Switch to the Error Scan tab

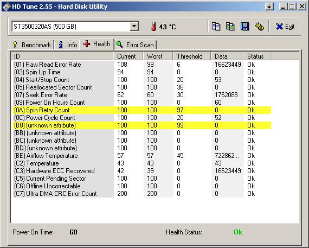(x=135, y=45)
